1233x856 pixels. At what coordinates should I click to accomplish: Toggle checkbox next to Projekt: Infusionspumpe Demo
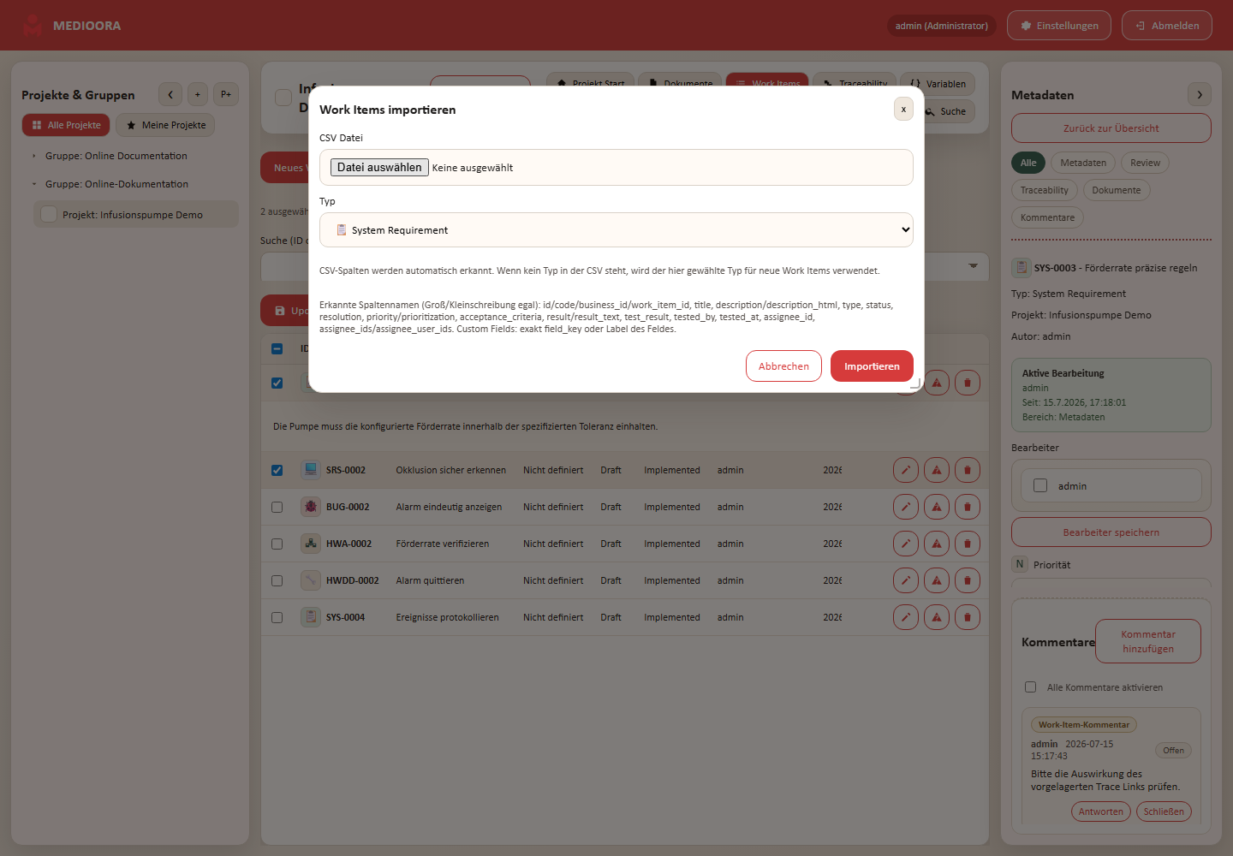click(49, 214)
